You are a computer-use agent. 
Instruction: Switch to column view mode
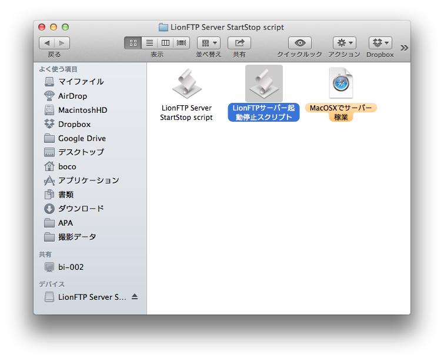pos(165,43)
